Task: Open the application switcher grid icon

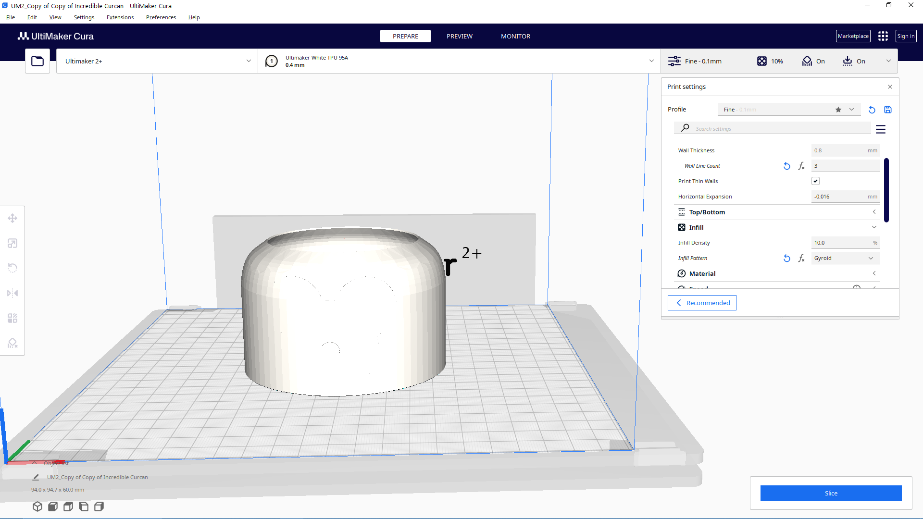Action: [883, 36]
